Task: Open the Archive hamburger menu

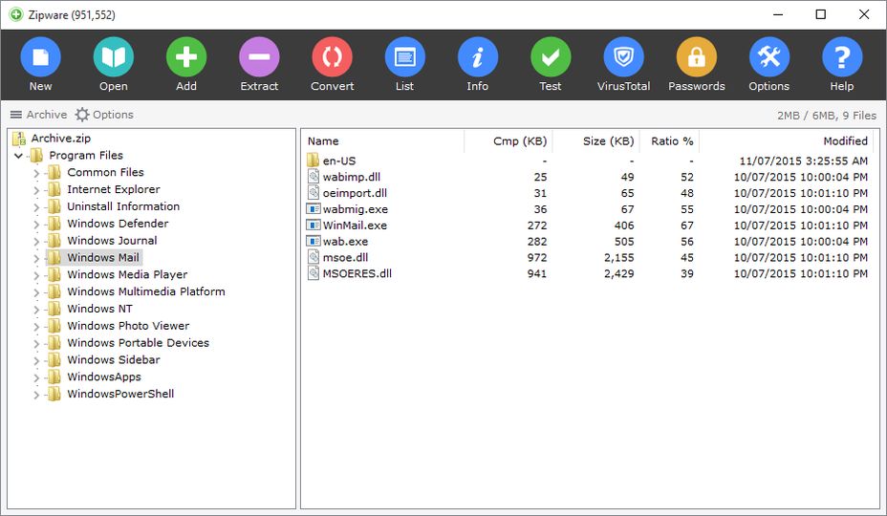Action: point(38,115)
